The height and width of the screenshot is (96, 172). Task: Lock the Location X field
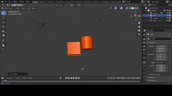[167, 46]
